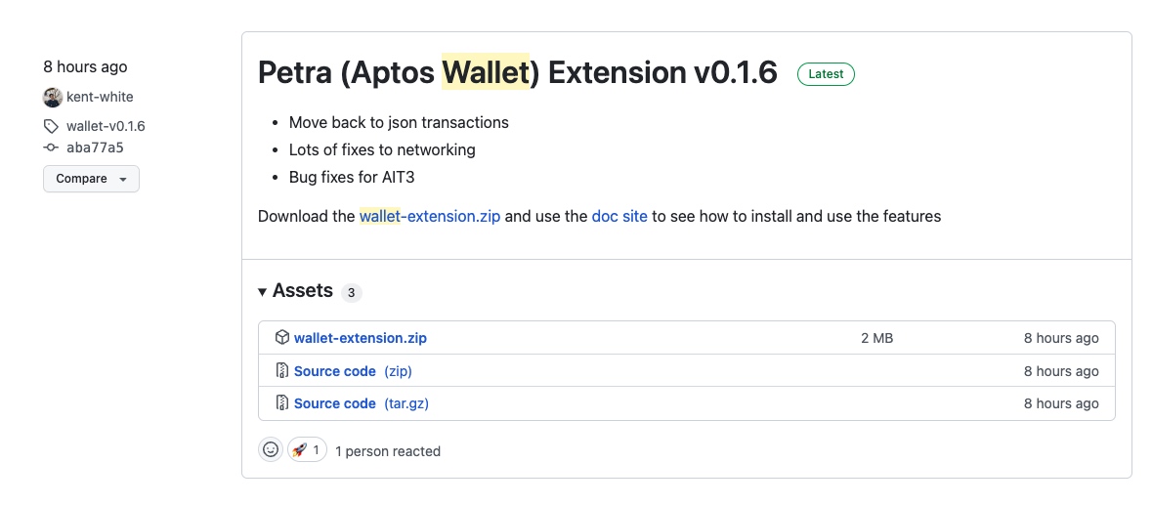
Task: Download wallet-extension.zip from the assets list
Action: (360, 338)
